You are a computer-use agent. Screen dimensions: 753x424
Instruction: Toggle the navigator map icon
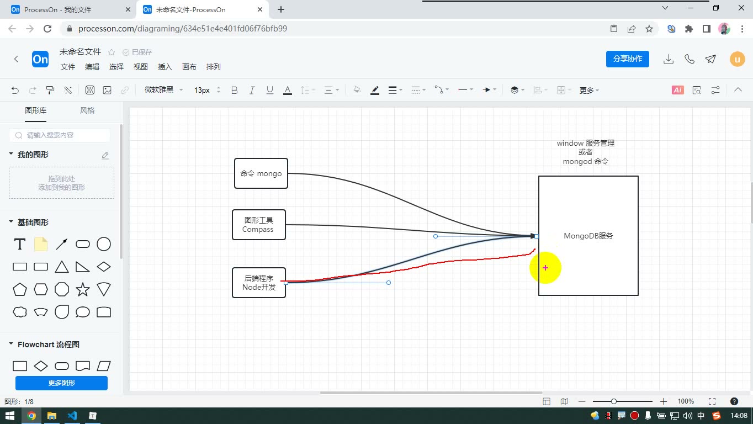click(x=564, y=401)
